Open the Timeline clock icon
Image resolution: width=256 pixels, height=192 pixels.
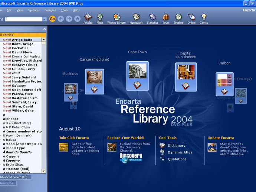point(178,19)
